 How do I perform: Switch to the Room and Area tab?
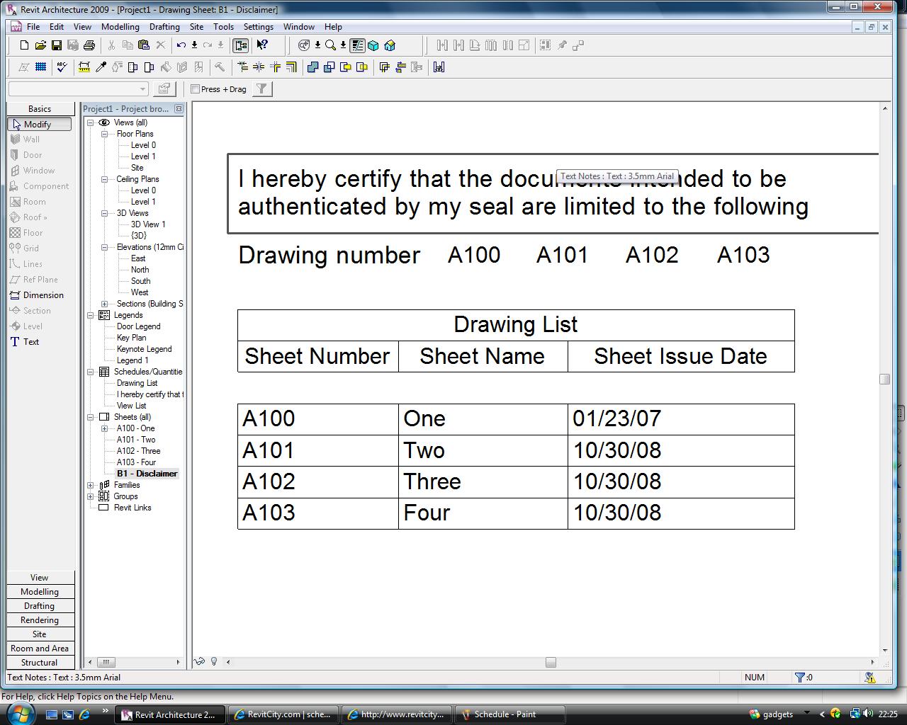[40, 649]
